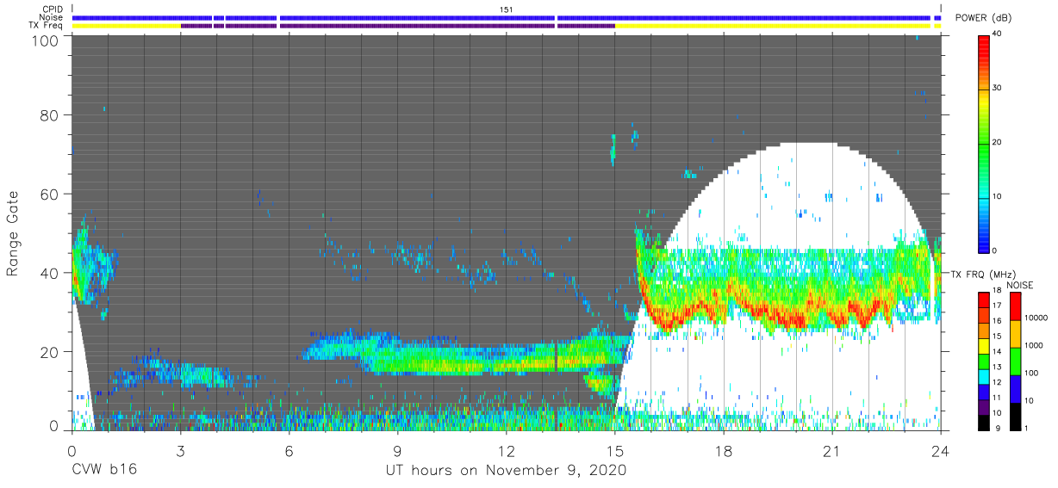
Task: Click the CPID label at top left
Action: 52,9
